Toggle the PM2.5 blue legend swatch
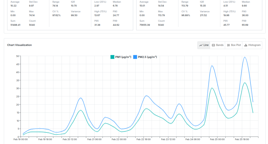 click(135, 57)
